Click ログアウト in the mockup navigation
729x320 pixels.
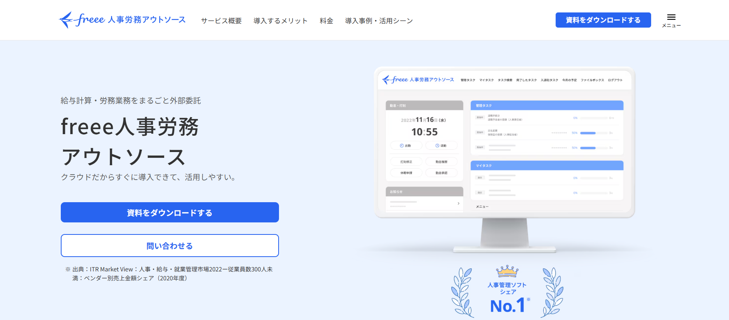(615, 80)
